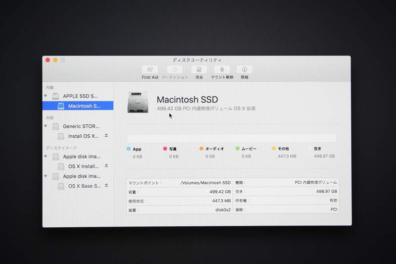Select Generic STORAGE device in sidebar
The image size is (396, 264).
coord(80,126)
